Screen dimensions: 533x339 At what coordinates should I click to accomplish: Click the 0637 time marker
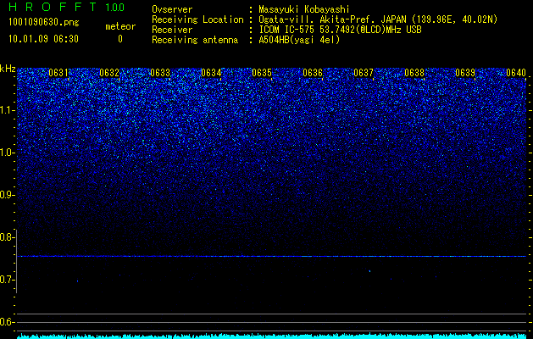click(364, 73)
